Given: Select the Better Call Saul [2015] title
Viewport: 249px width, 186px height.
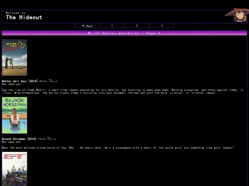Looking at the screenshot, I should (20, 81).
